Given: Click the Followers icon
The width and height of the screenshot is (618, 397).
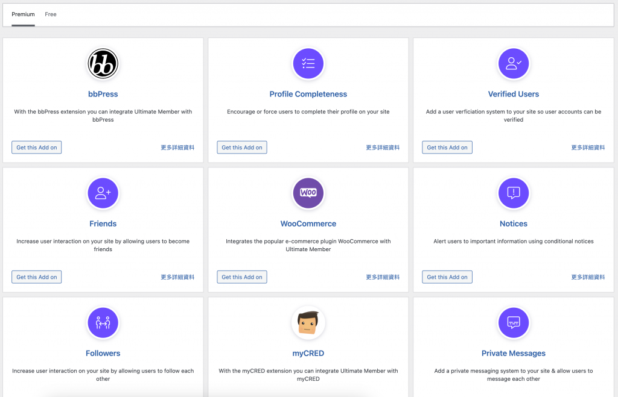Looking at the screenshot, I should [x=103, y=323].
